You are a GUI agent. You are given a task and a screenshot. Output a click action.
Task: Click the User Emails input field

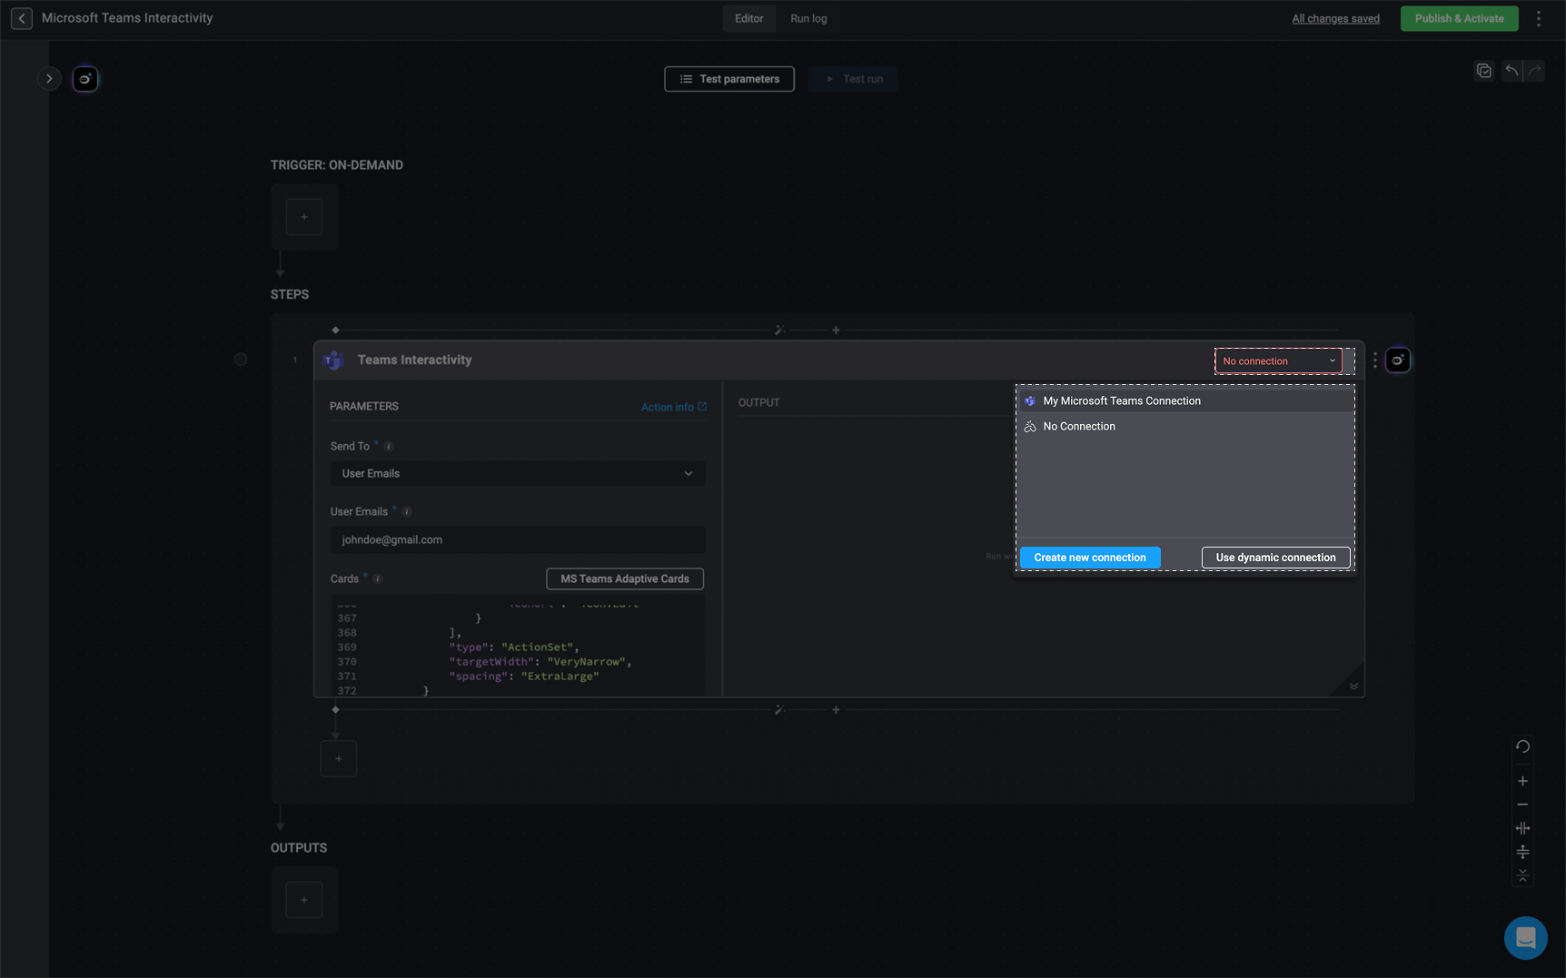[x=518, y=539]
